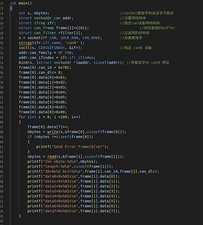
Task: Click printf "data4=0x%02x" line
Action: tap(73, 196)
